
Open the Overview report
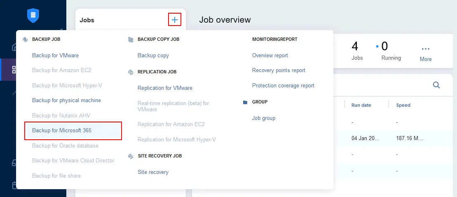coord(270,55)
